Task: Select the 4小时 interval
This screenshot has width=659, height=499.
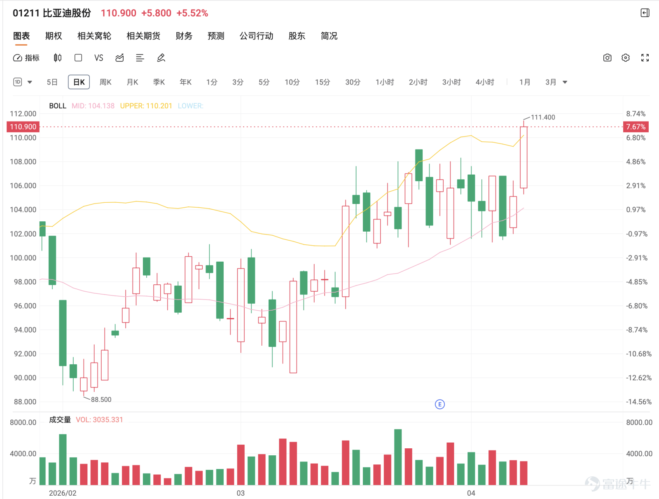Action: tap(485, 82)
